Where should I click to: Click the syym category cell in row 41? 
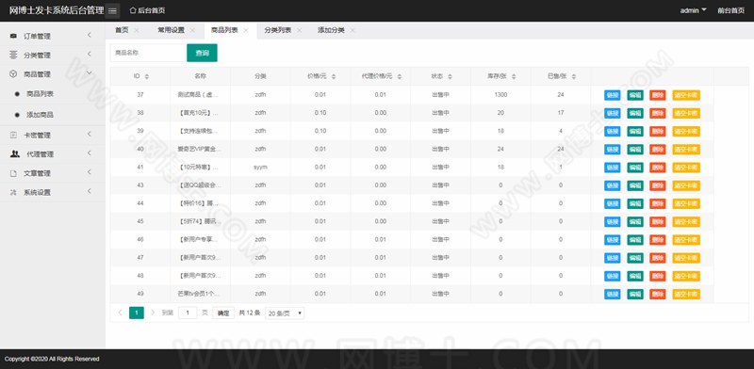260,168
